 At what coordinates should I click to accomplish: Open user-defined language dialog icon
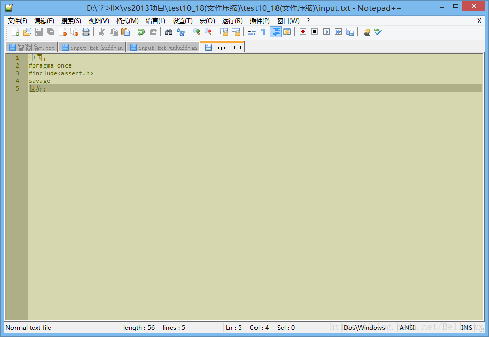click(287, 32)
